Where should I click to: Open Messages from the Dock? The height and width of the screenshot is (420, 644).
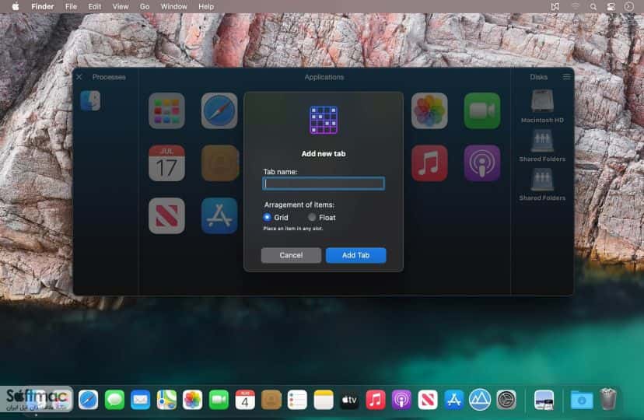click(114, 400)
